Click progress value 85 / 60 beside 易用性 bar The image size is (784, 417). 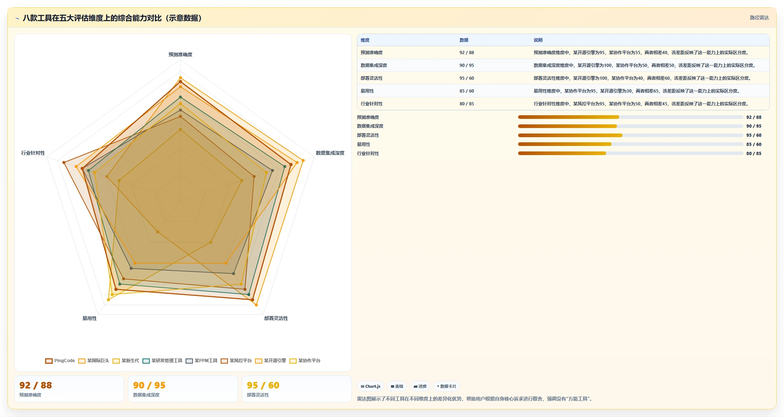pos(754,144)
